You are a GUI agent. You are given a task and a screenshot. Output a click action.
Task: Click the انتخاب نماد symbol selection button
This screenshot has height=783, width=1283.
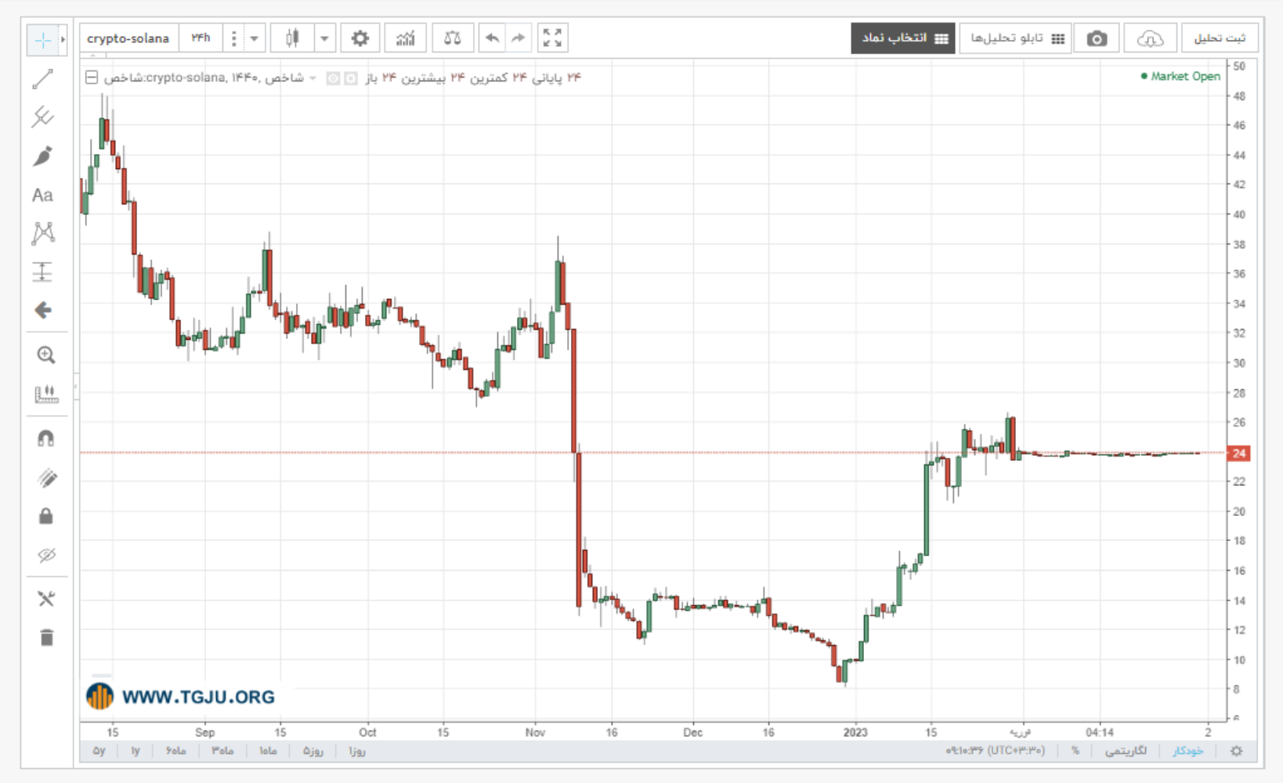(x=903, y=38)
